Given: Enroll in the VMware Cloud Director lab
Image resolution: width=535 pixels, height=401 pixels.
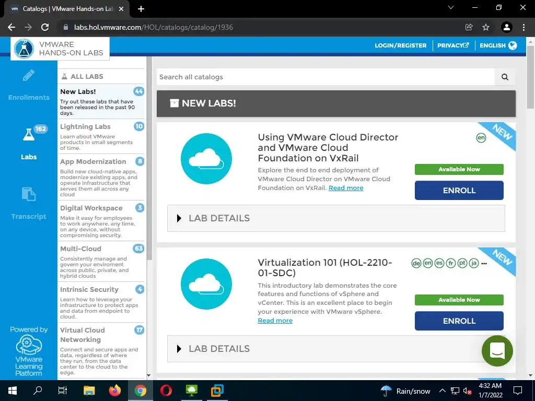Looking at the screenshot, I should click(459, 190).
